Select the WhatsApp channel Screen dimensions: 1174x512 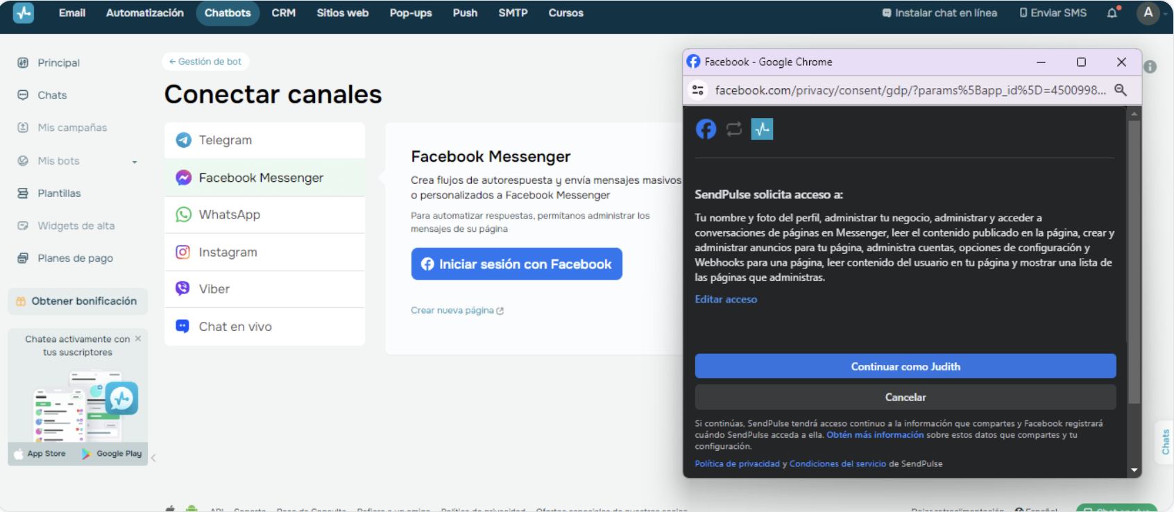229,215
